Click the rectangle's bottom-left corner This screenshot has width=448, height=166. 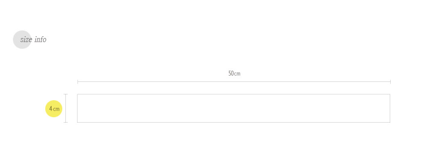click(x=78, y=122)
